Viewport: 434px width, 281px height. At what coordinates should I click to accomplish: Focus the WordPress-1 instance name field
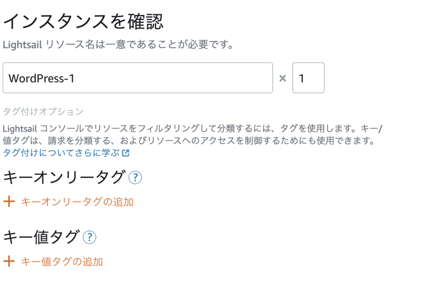click(x=138, y=78)
